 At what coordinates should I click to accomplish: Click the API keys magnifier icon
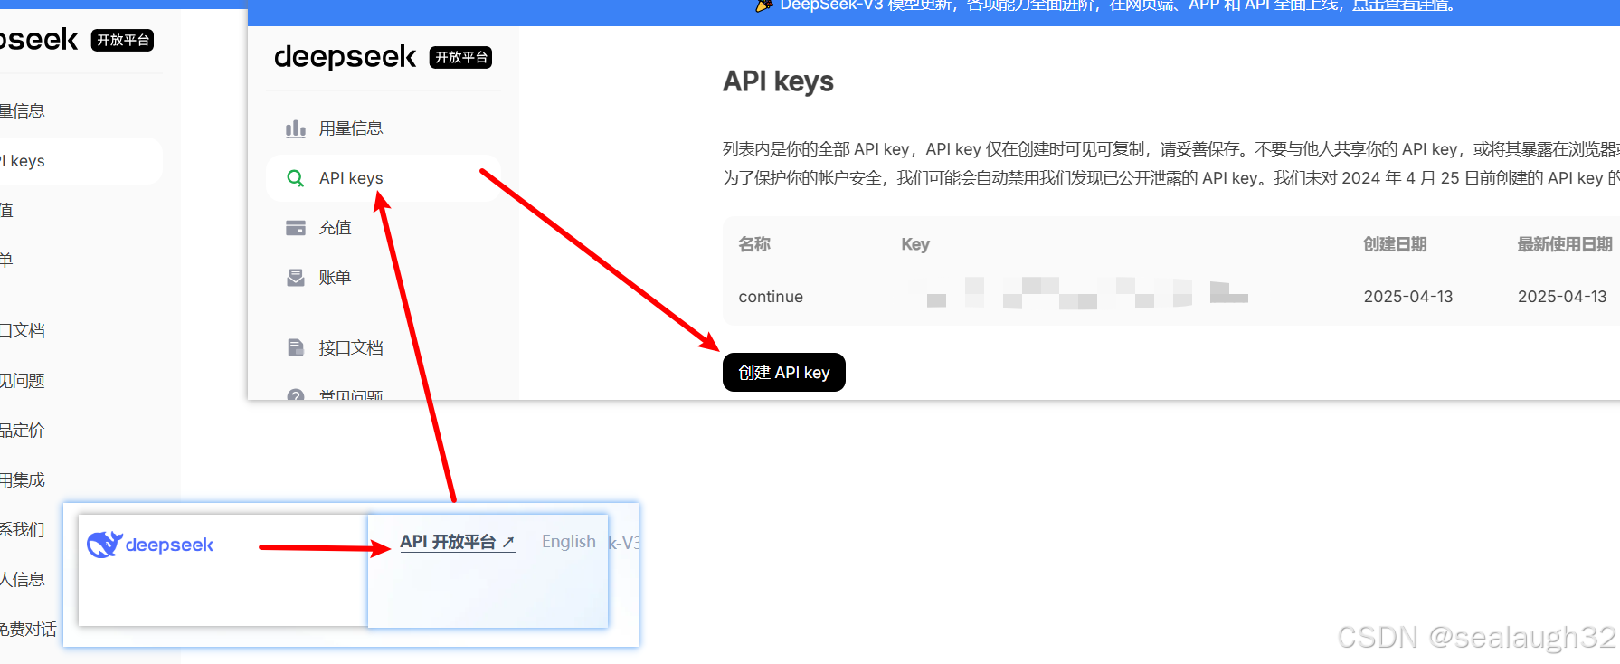(x=296, y=178)
